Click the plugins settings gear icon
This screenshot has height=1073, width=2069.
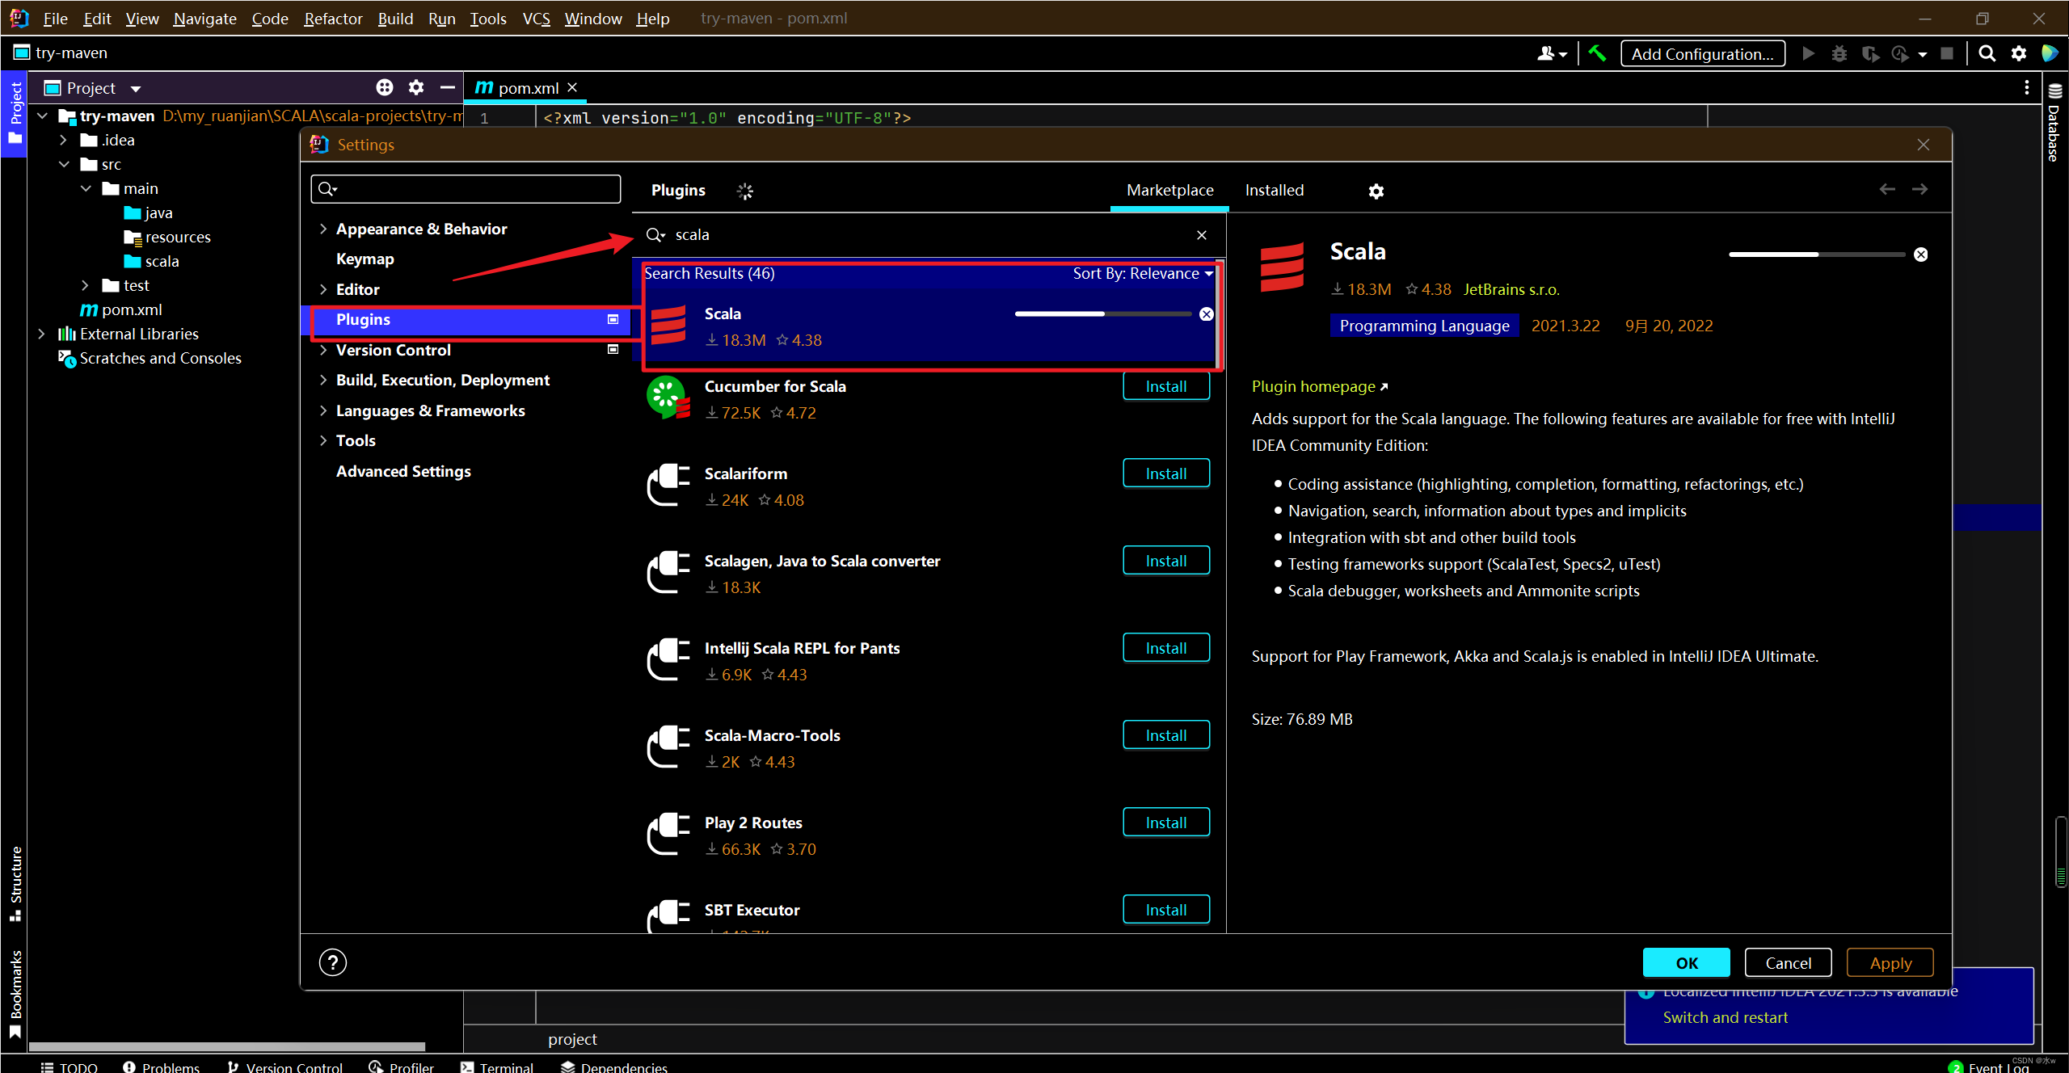point(1376,191)
